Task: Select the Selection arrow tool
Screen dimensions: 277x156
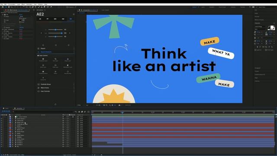Action: [x=6, y=7]
